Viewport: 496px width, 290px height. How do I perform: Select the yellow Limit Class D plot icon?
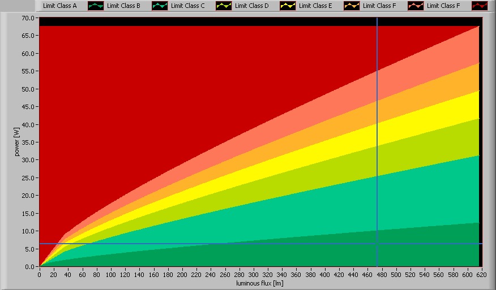tap(287, 6)
